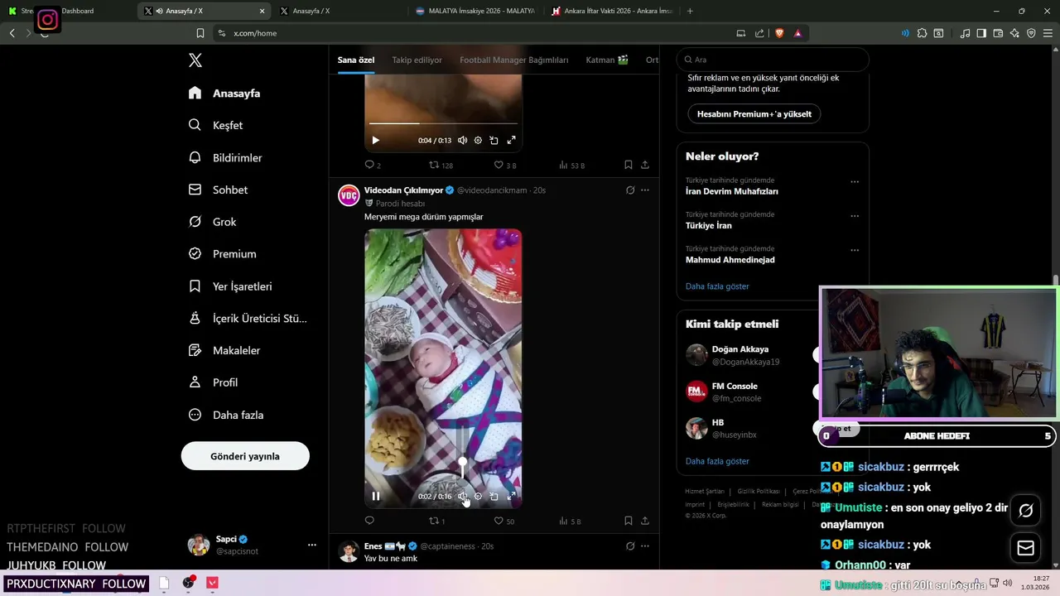This screenshot has width=1060, height=596.
Task: Open Bildirimler notifications
Action: pos(225,157)
